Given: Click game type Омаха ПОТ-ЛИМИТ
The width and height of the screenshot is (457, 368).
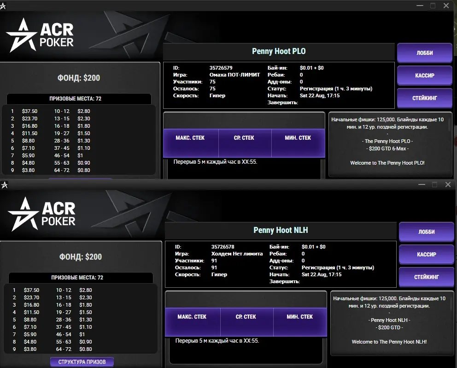Looking at the screenshot, I should tap(234, 75).
